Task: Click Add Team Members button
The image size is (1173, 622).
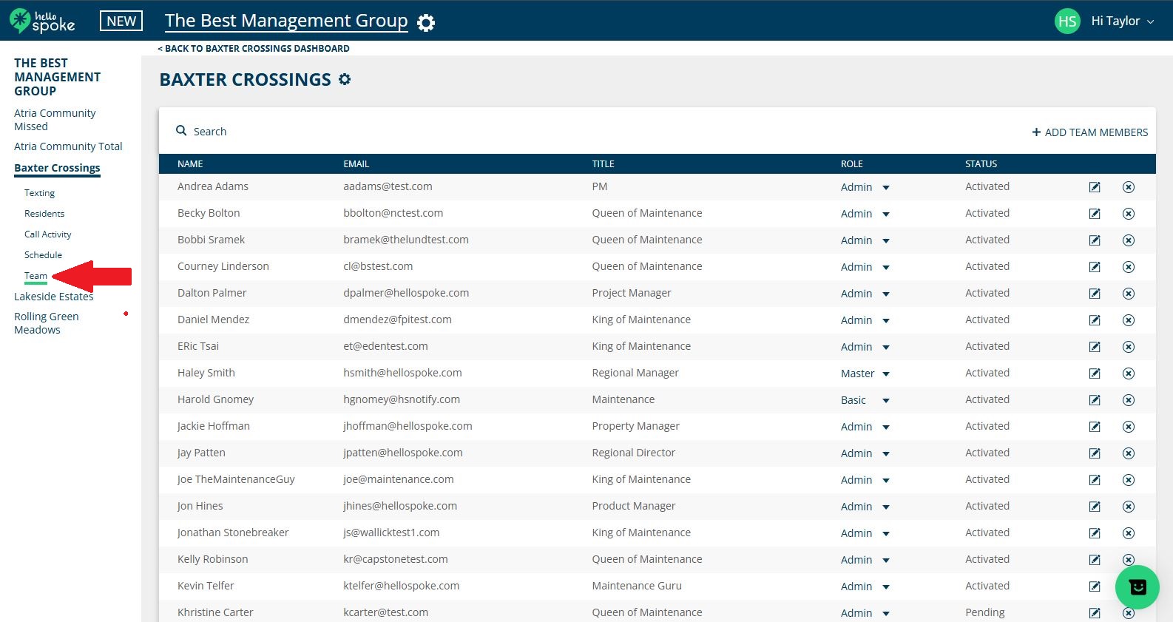Action: 1090,132
